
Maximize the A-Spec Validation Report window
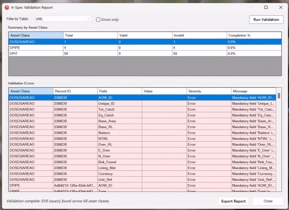266,7
